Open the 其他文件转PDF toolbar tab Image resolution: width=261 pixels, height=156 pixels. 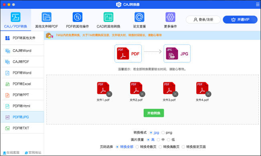click(47, 20)
